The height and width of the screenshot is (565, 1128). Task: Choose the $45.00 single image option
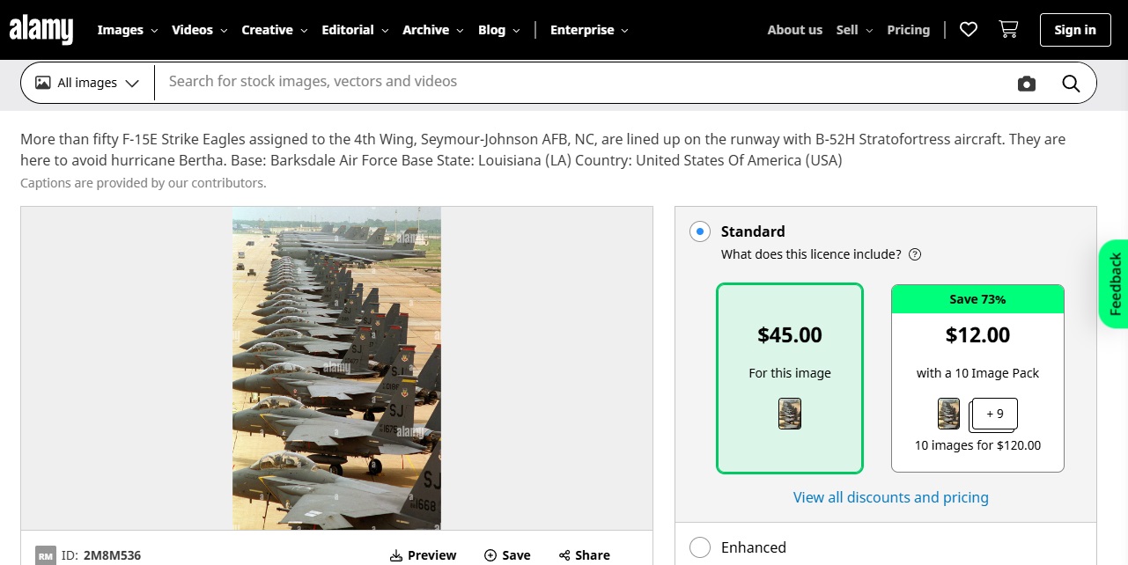(790, 378)
